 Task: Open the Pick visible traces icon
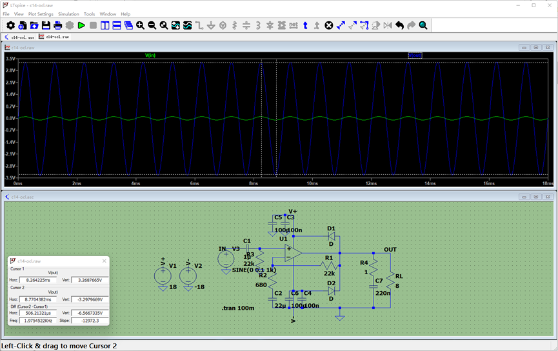click(187, 25)
